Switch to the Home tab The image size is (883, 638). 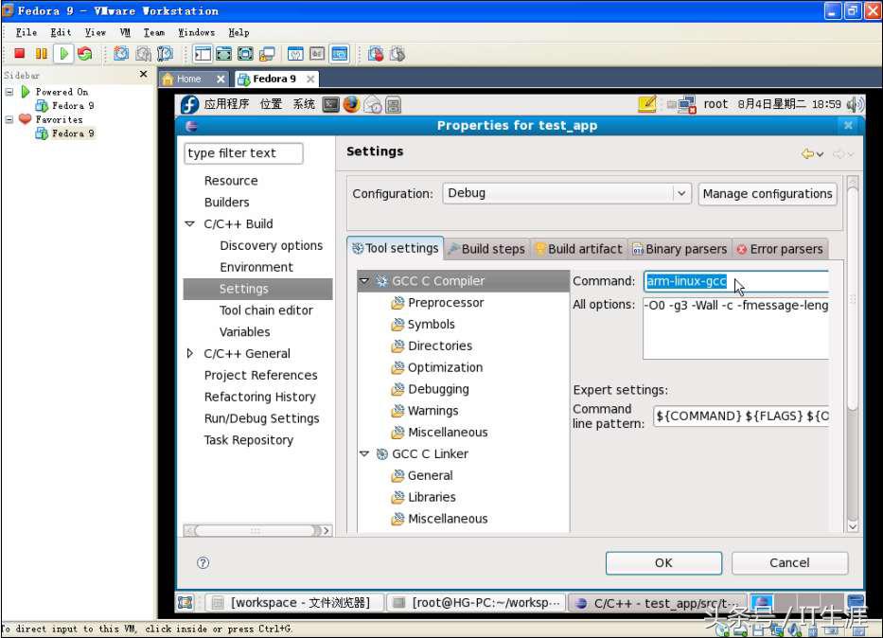pos(193,79)
